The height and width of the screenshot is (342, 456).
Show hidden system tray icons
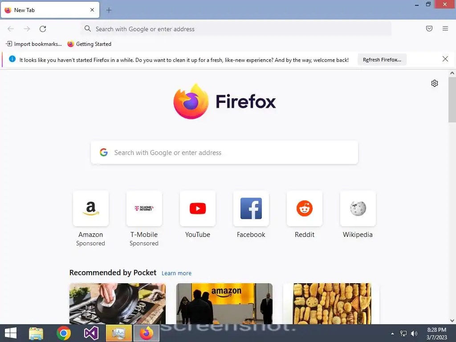pyautogui.click(x=393, y=334)
